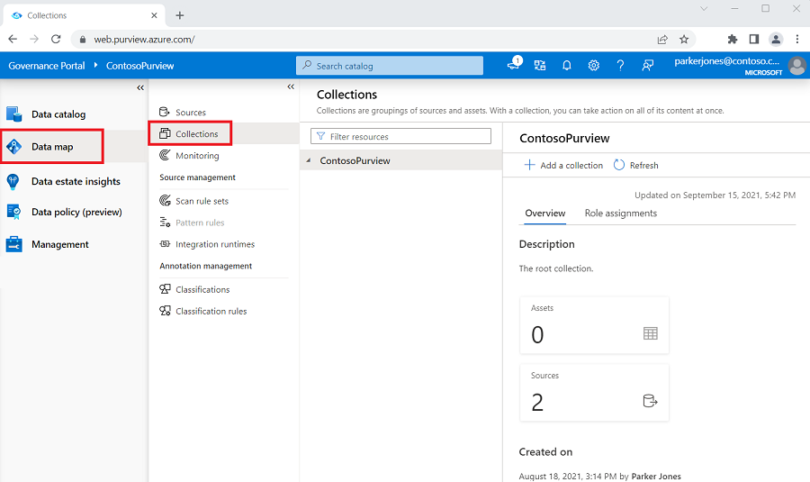Open the feedback person icon
This screenshot has height=482, width=810.
click(x=647, y=66)
